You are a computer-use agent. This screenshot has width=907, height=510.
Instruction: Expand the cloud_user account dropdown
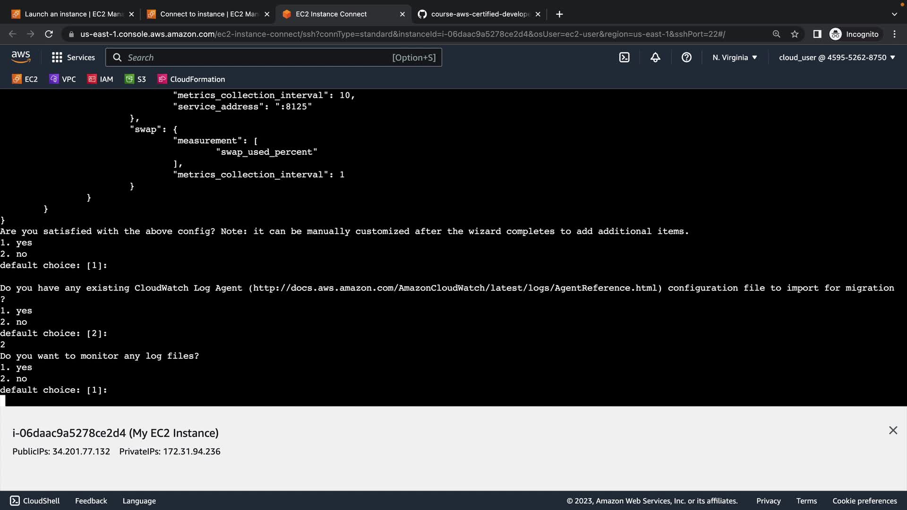[837, 58]
